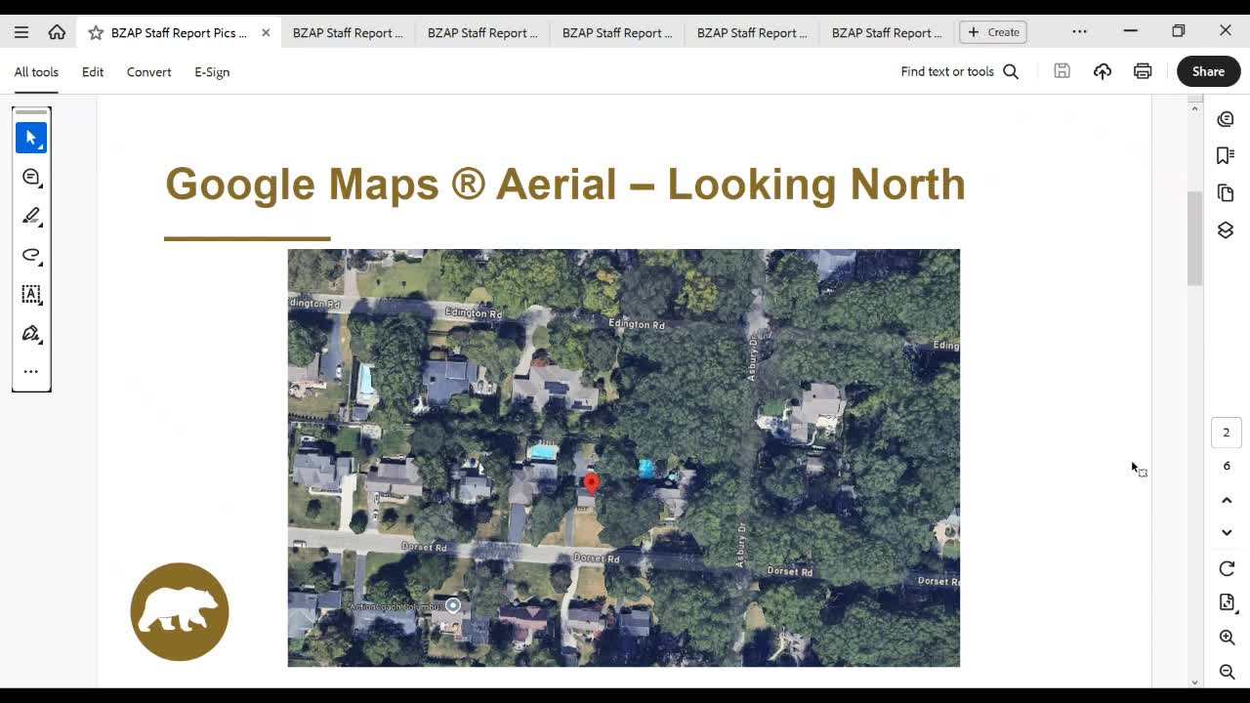Click the scrollbar down arrow
The height and width of the screenshot is (703, 1250).
pos(1194,682)
